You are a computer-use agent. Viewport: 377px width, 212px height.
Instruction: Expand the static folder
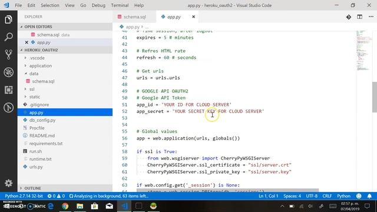pos(35,97)
